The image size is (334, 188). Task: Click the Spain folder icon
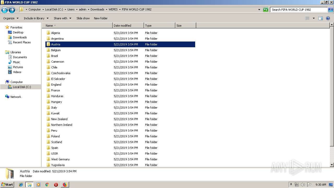click(x=48, y=148)
